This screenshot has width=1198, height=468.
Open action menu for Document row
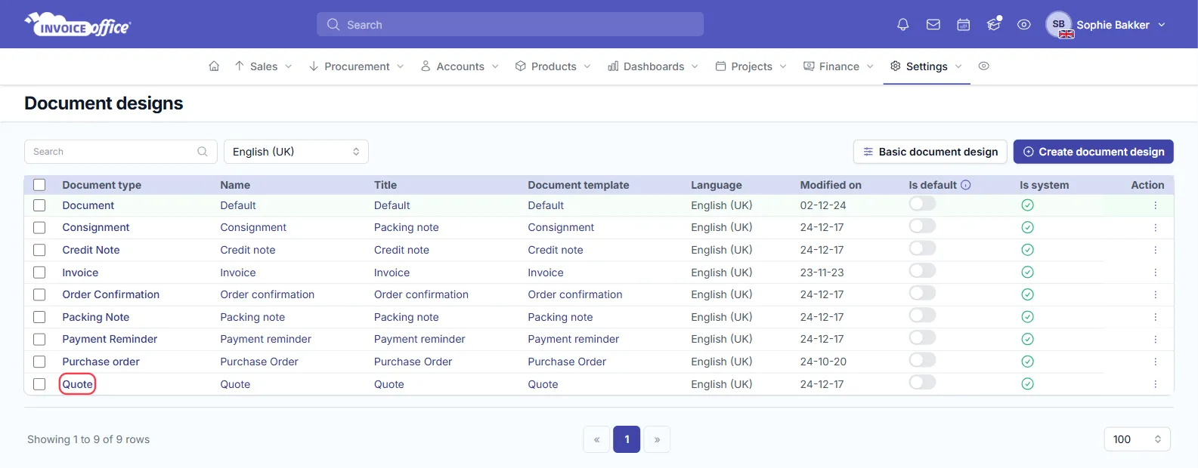[x=1155, y=205]
